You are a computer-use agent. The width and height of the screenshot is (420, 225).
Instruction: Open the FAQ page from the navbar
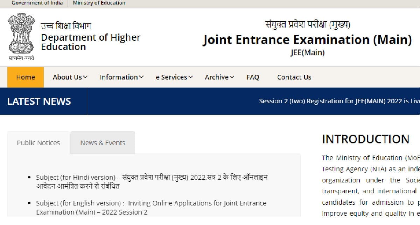click(253, 77)
